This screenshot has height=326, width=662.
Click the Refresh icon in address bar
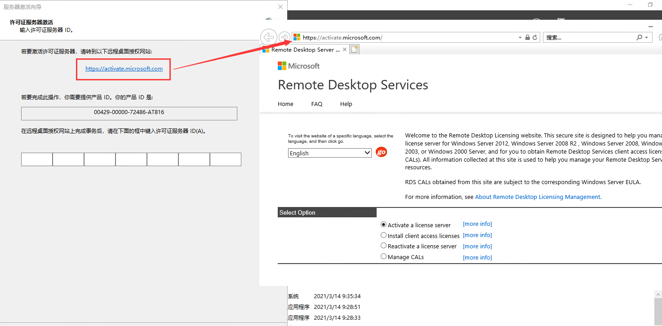(x=535, y=38)
